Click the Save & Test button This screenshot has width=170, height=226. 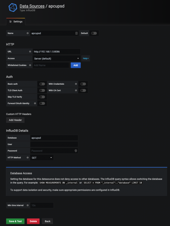[15, 221]
